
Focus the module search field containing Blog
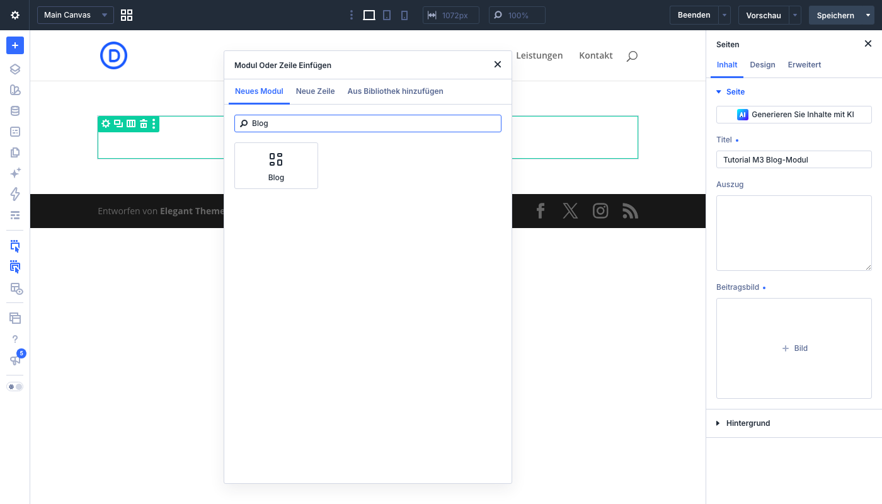(x=368, y=123)
